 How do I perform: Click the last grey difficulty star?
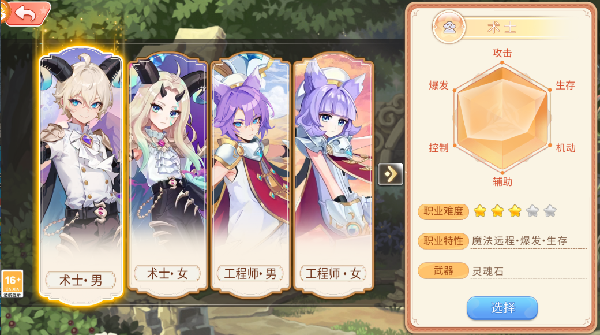tap(550, 211)
